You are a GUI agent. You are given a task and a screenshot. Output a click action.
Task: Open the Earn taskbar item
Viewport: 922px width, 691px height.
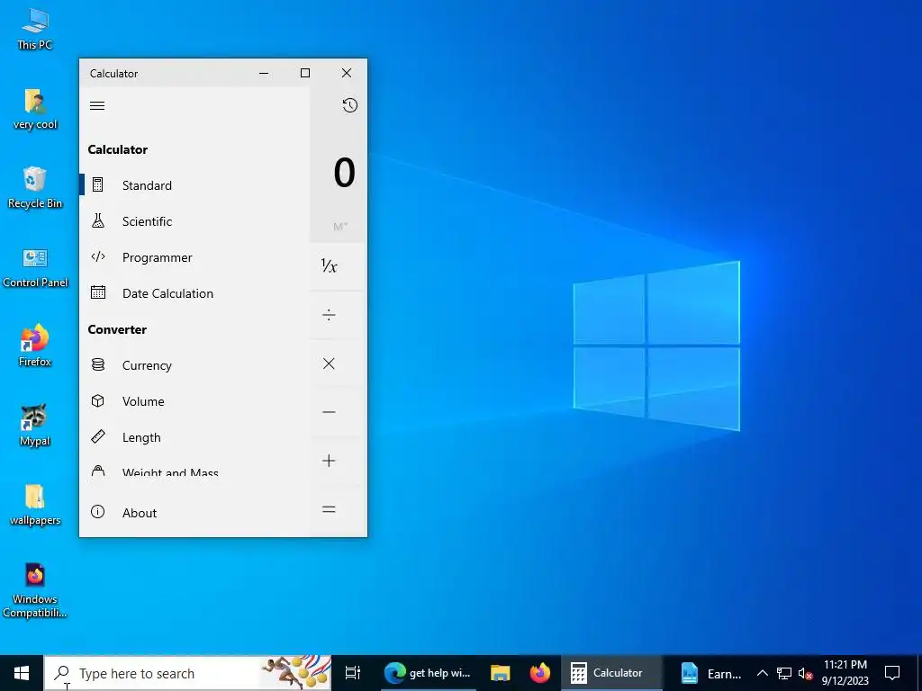[710, 673]
